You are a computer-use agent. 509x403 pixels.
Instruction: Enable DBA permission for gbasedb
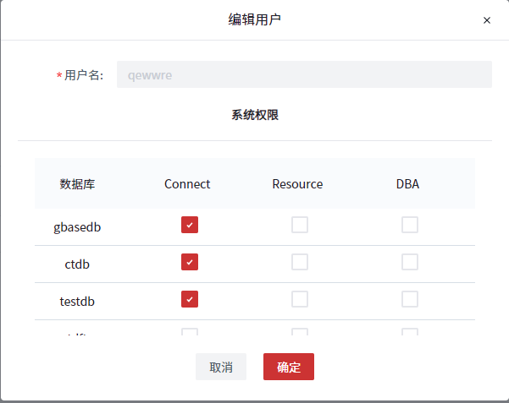(x=410, y=225)
